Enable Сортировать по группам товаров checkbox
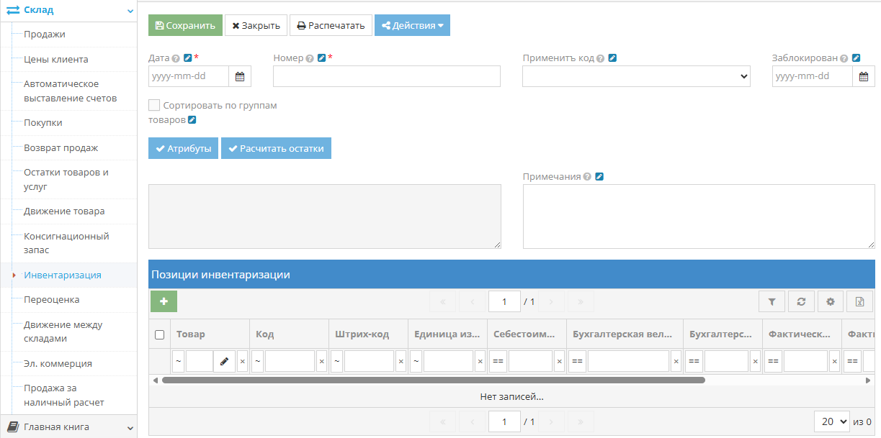The width and height of the screenshot is (881, 438). click(x=154, y=105)
